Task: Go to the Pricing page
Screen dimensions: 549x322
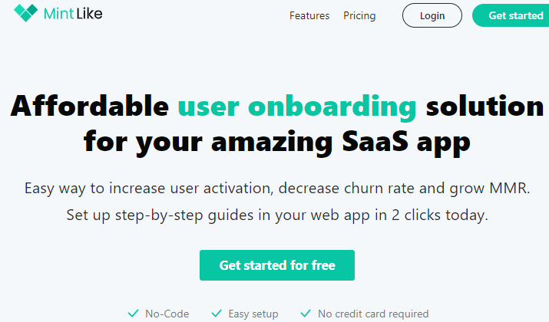Action: coord(359,15)
